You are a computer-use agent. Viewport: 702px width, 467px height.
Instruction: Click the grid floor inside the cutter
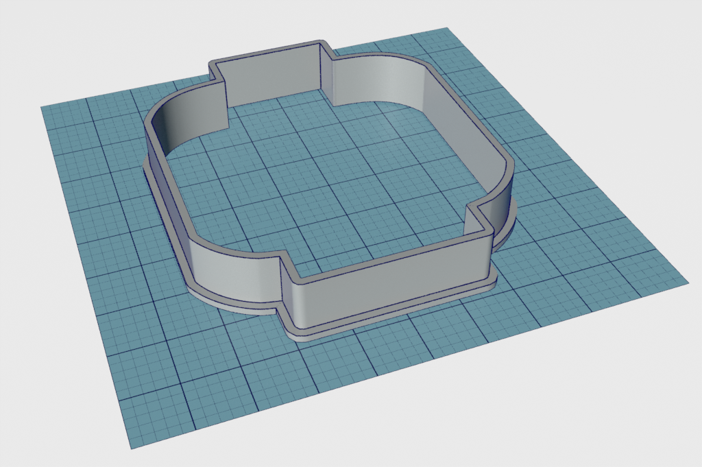coord(322,185)
